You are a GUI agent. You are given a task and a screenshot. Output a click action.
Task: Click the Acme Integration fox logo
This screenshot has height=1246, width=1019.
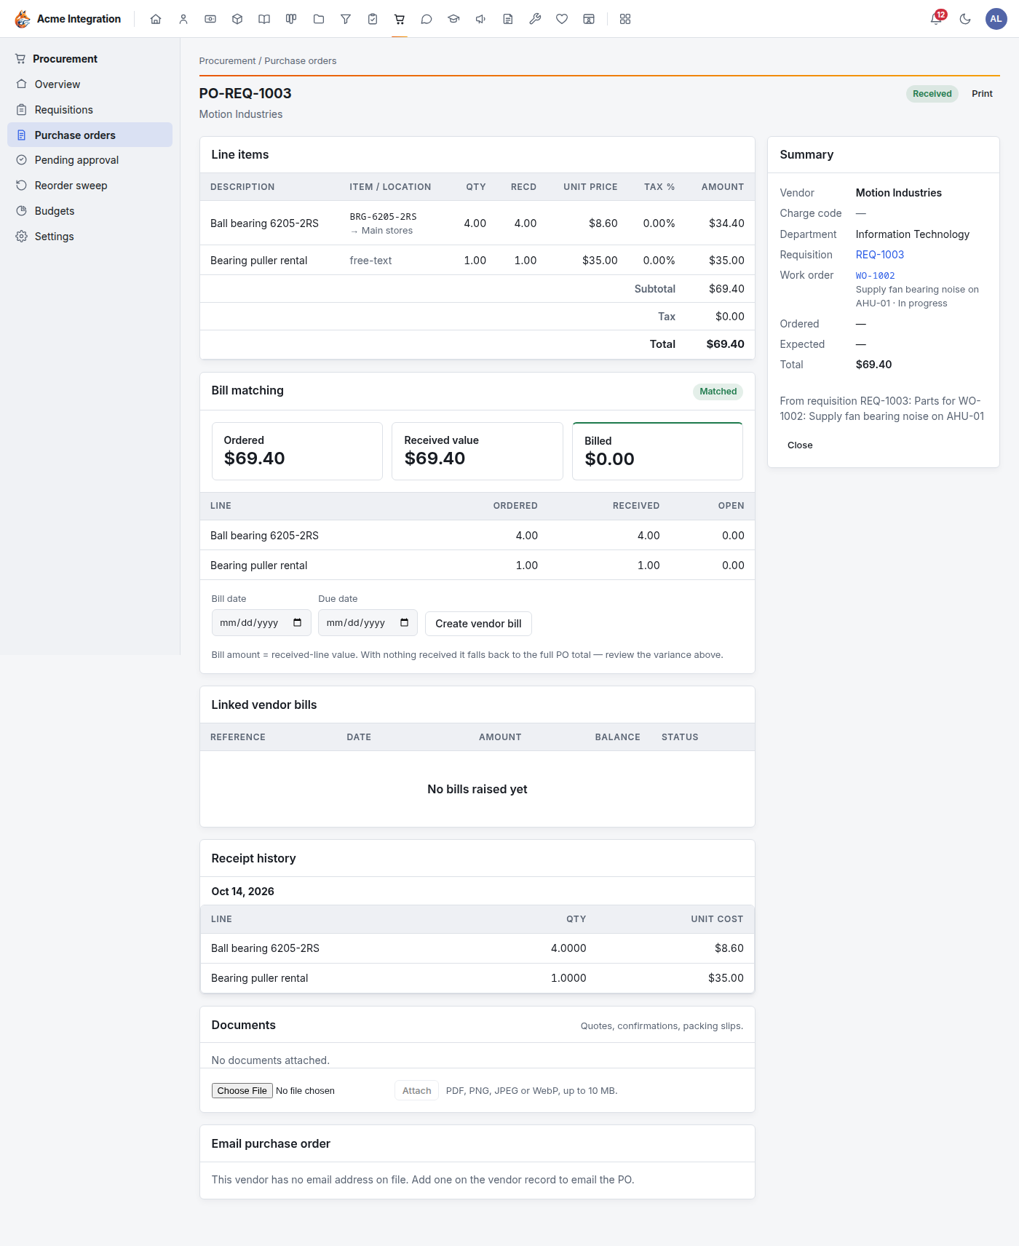[x=23, y=19]
